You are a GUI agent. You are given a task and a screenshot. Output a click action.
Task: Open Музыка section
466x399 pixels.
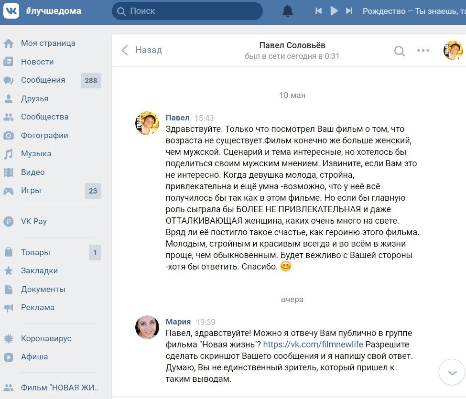36,153
